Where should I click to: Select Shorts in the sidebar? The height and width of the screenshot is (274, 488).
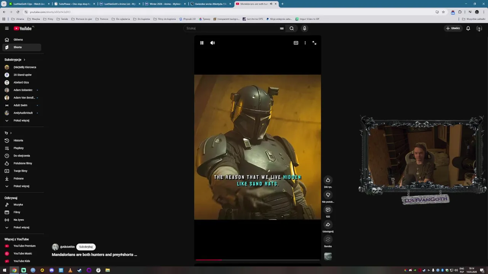pyautogui.click(x=21, y=47)
